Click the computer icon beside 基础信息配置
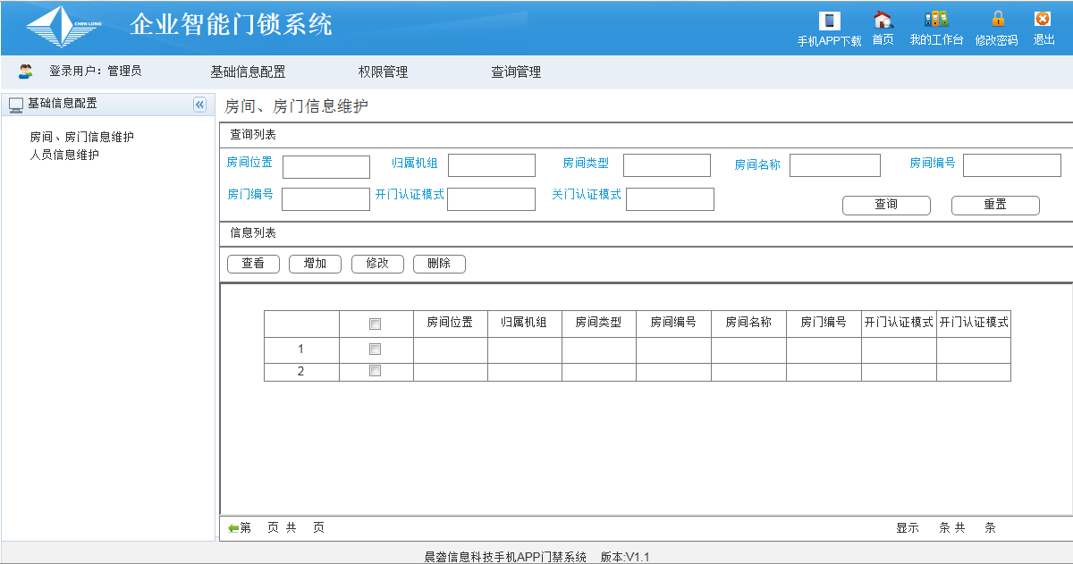Viewport: 1073px width, 564px height. 16,105
